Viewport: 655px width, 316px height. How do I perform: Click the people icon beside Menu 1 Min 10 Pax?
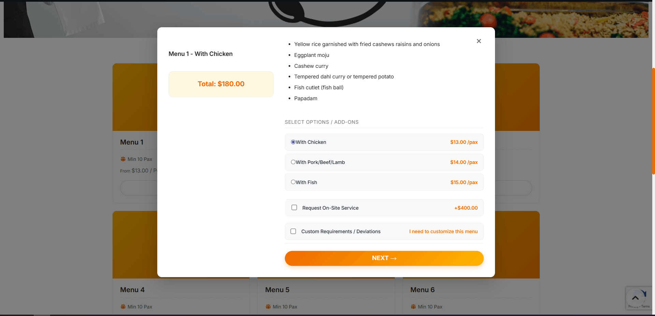tap(123, 159)
